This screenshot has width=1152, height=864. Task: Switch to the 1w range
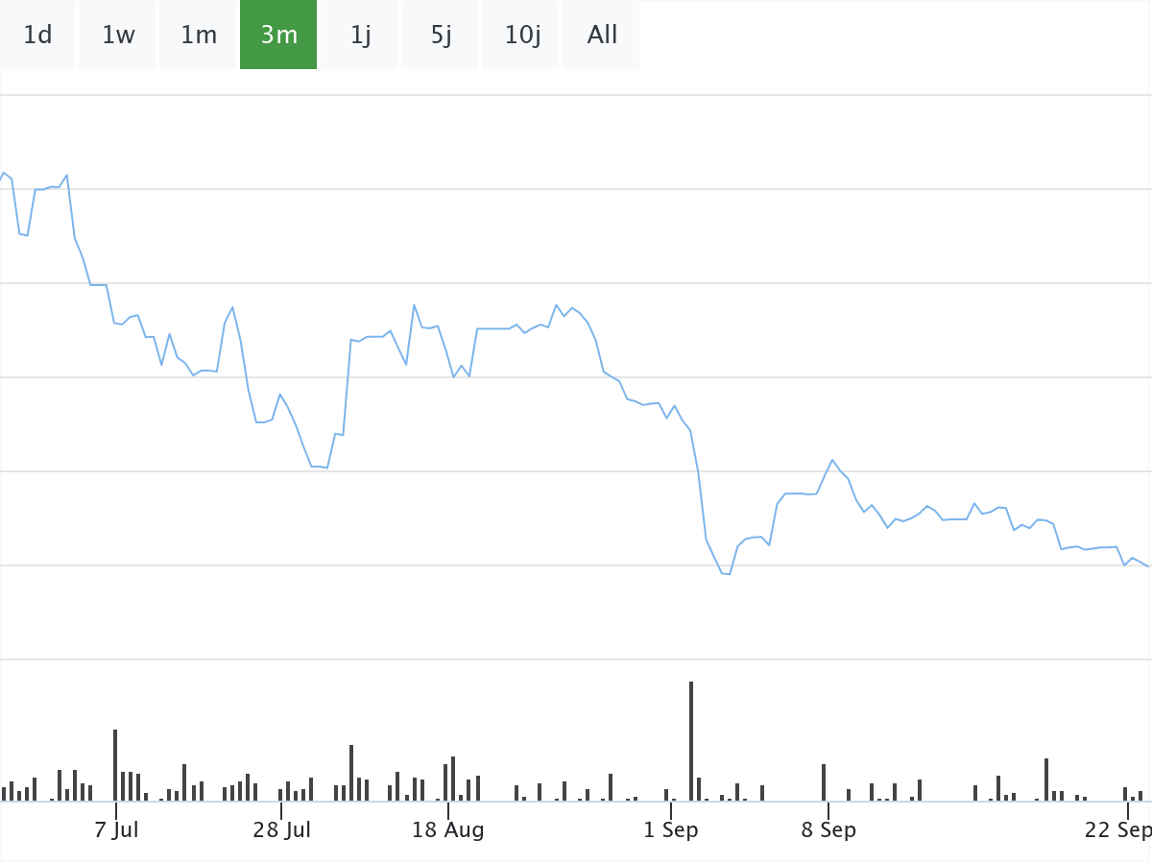[x=118, y=36]
